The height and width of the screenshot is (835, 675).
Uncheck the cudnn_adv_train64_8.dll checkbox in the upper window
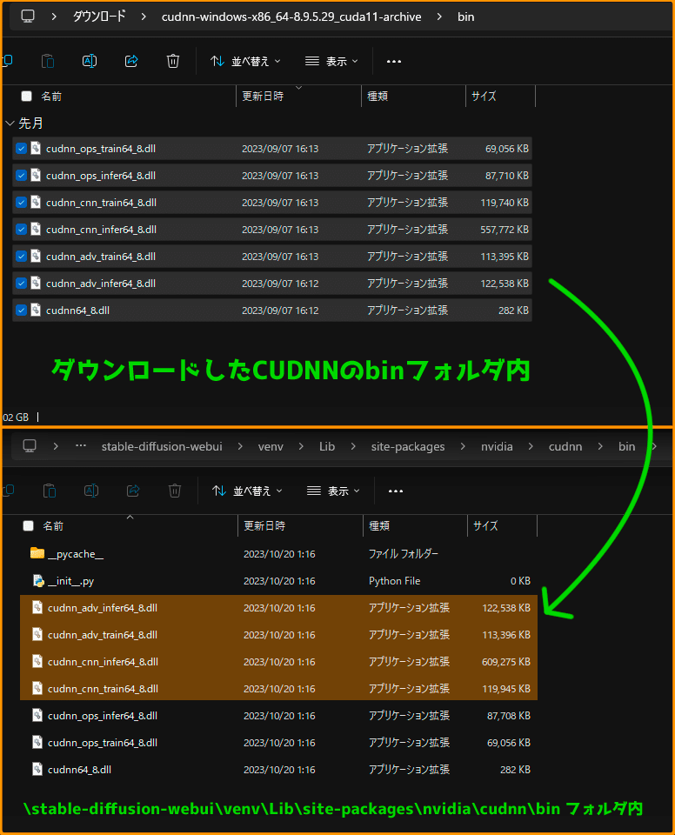point(21,256)
